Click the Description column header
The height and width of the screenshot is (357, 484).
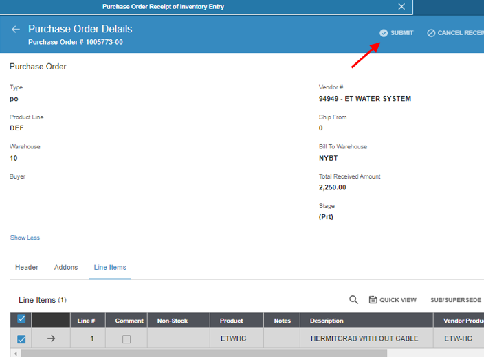[x=366, y=321]
